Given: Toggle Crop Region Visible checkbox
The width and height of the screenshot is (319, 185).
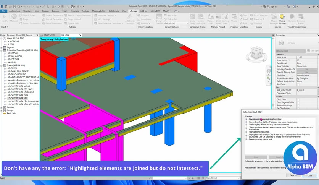Looking at the screenshot, I should tap(298, 102).
